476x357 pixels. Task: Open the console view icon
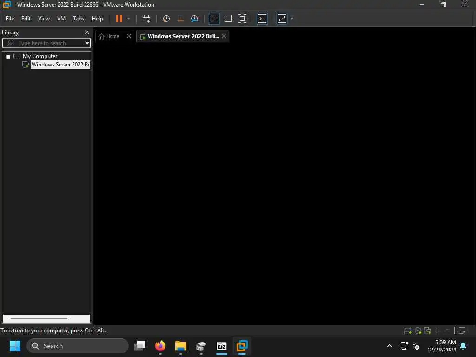(262, 19)
